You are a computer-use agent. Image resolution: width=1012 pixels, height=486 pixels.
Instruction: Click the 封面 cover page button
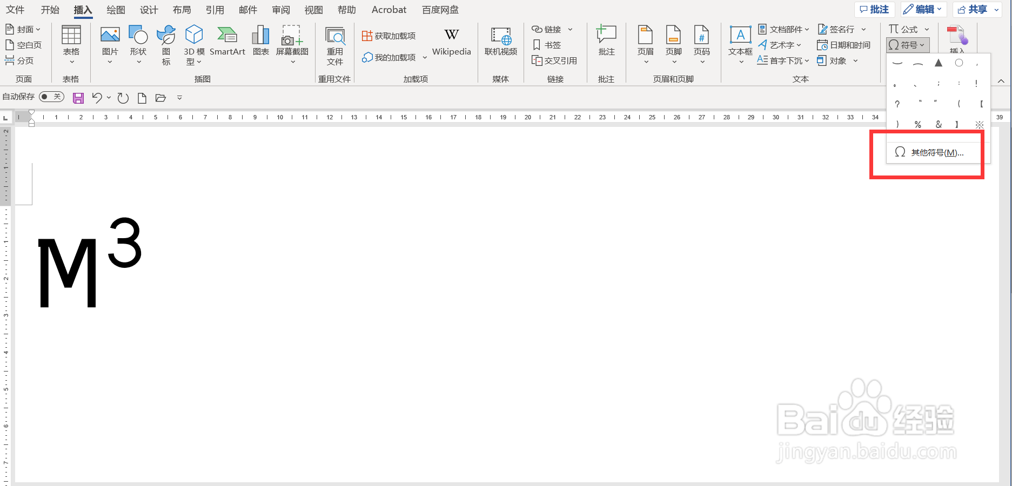click(x=23, y=29)
